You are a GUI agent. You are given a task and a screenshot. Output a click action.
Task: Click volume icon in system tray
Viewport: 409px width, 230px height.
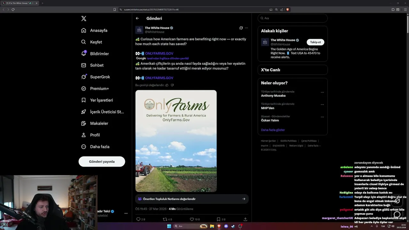(393, 226)
